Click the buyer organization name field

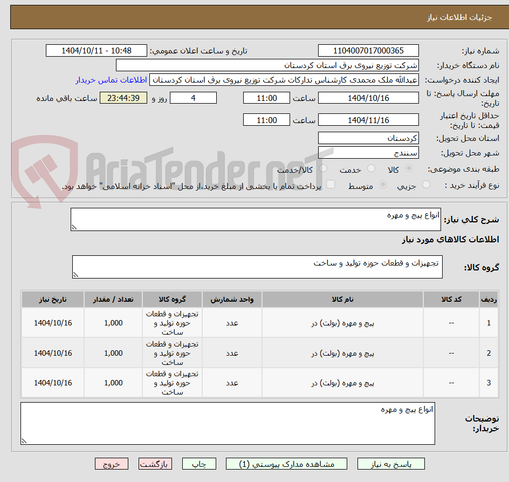point(267,65)
